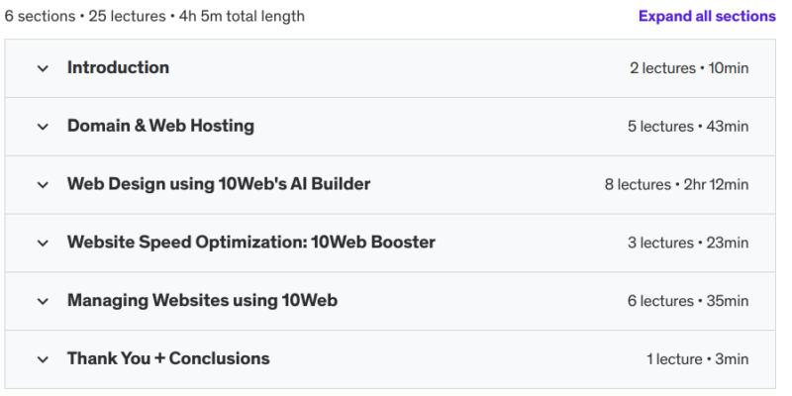Image resolution: width=792 pixels, height=396 pixels.
Task: Click the chevron next to Web Design section
Action: (43, 185)
